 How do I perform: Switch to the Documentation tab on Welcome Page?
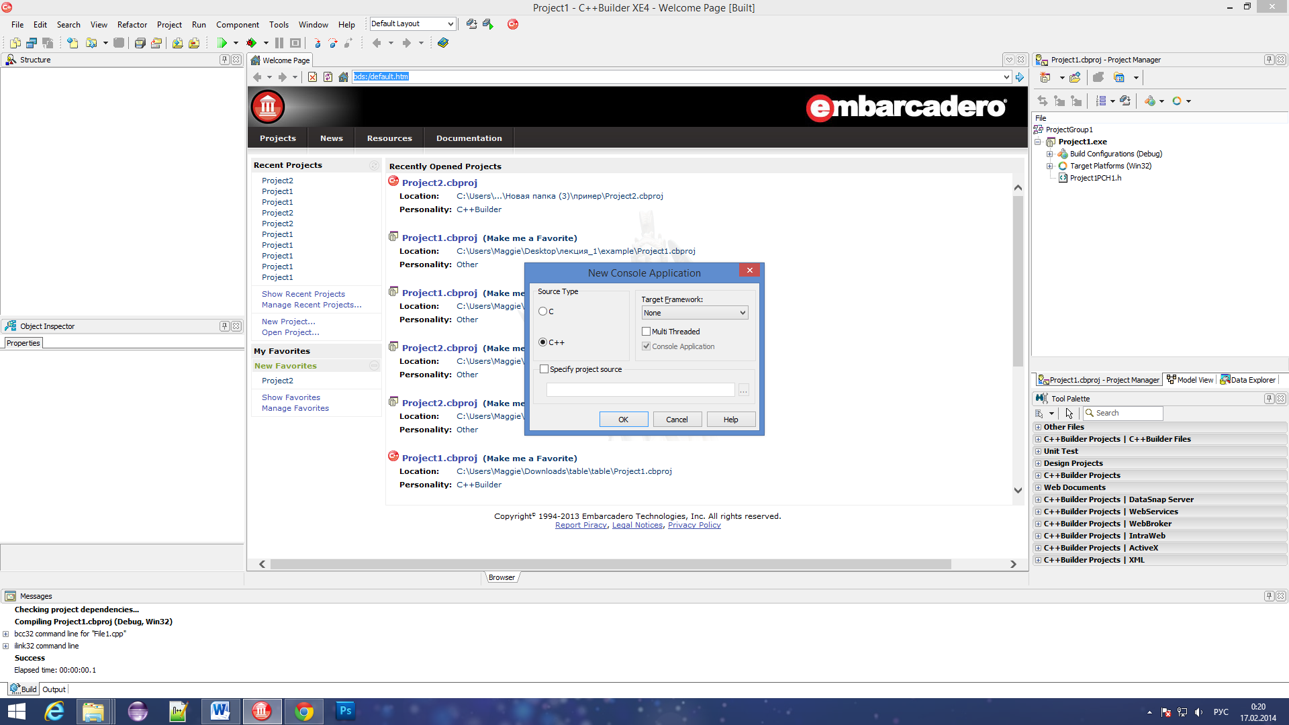469,138
